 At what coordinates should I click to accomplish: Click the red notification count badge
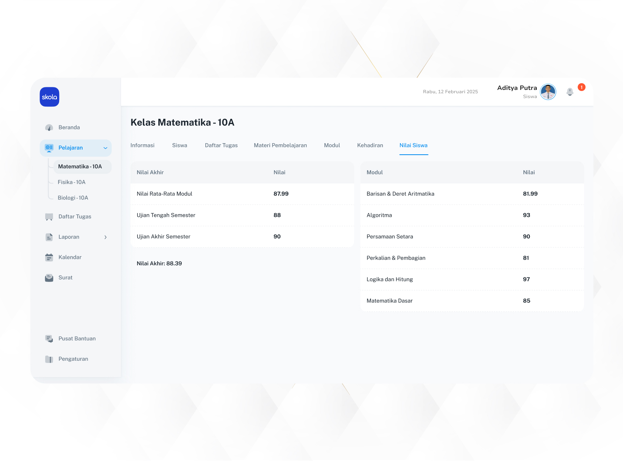click(x=582, y=87)
